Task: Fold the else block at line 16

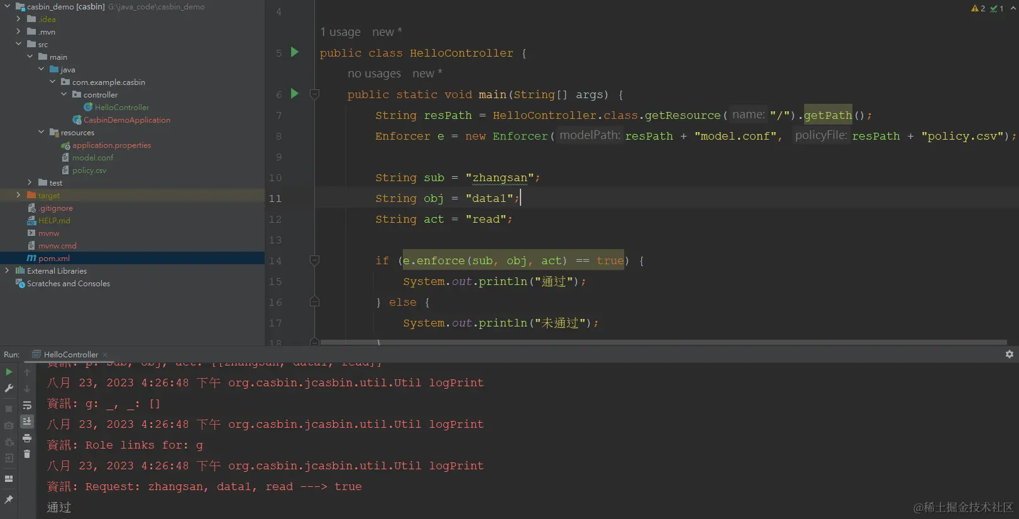Action: pos(315,302)
